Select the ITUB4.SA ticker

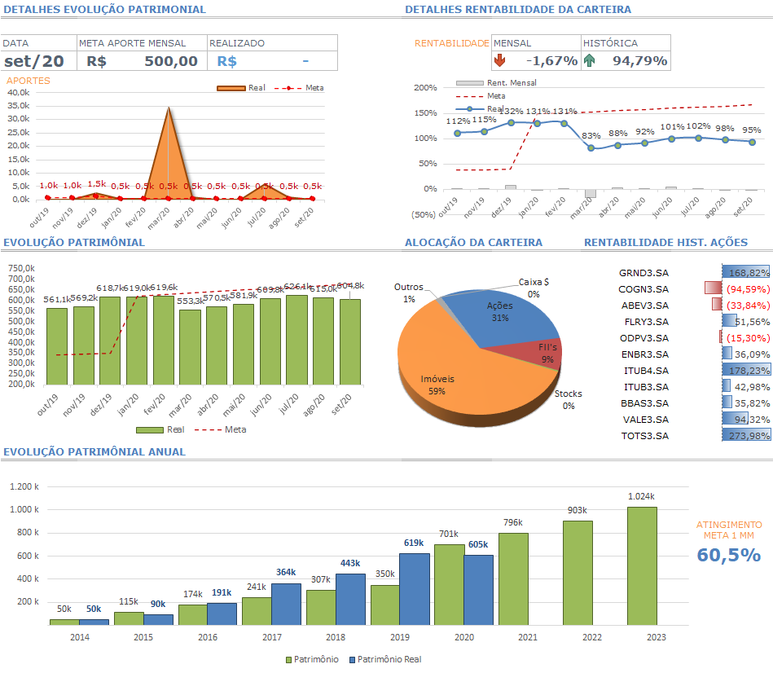pyautogui.click(x=646, y=371)
